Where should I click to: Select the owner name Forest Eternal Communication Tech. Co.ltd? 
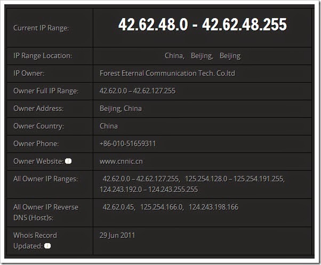click(167, 73)
